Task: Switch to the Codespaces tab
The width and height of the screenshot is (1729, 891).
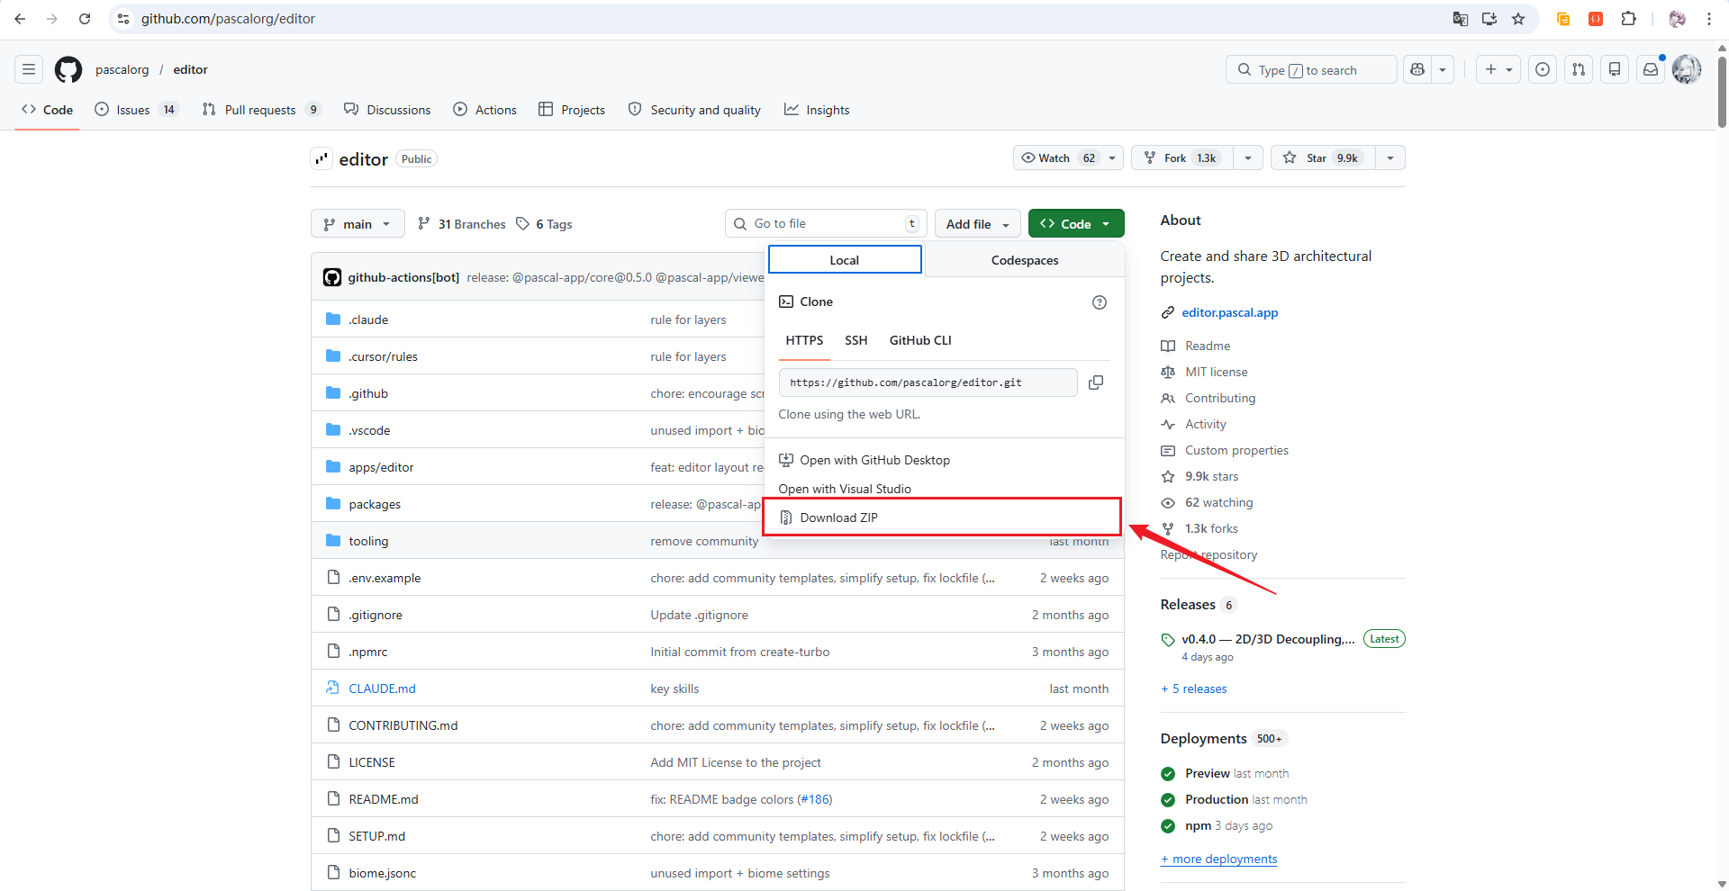Action: [1024, 260]
